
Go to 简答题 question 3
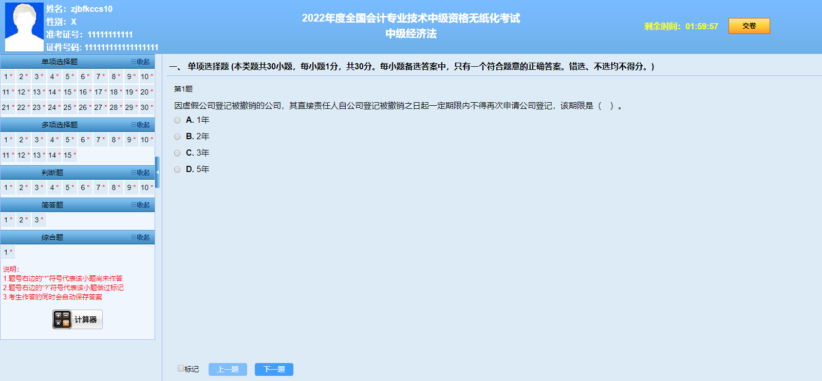pos(38,220)
